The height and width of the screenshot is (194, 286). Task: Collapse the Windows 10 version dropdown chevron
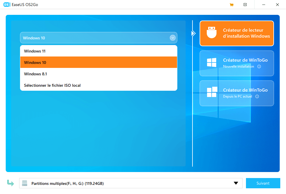pyautogui.click(x=172, y=38)
